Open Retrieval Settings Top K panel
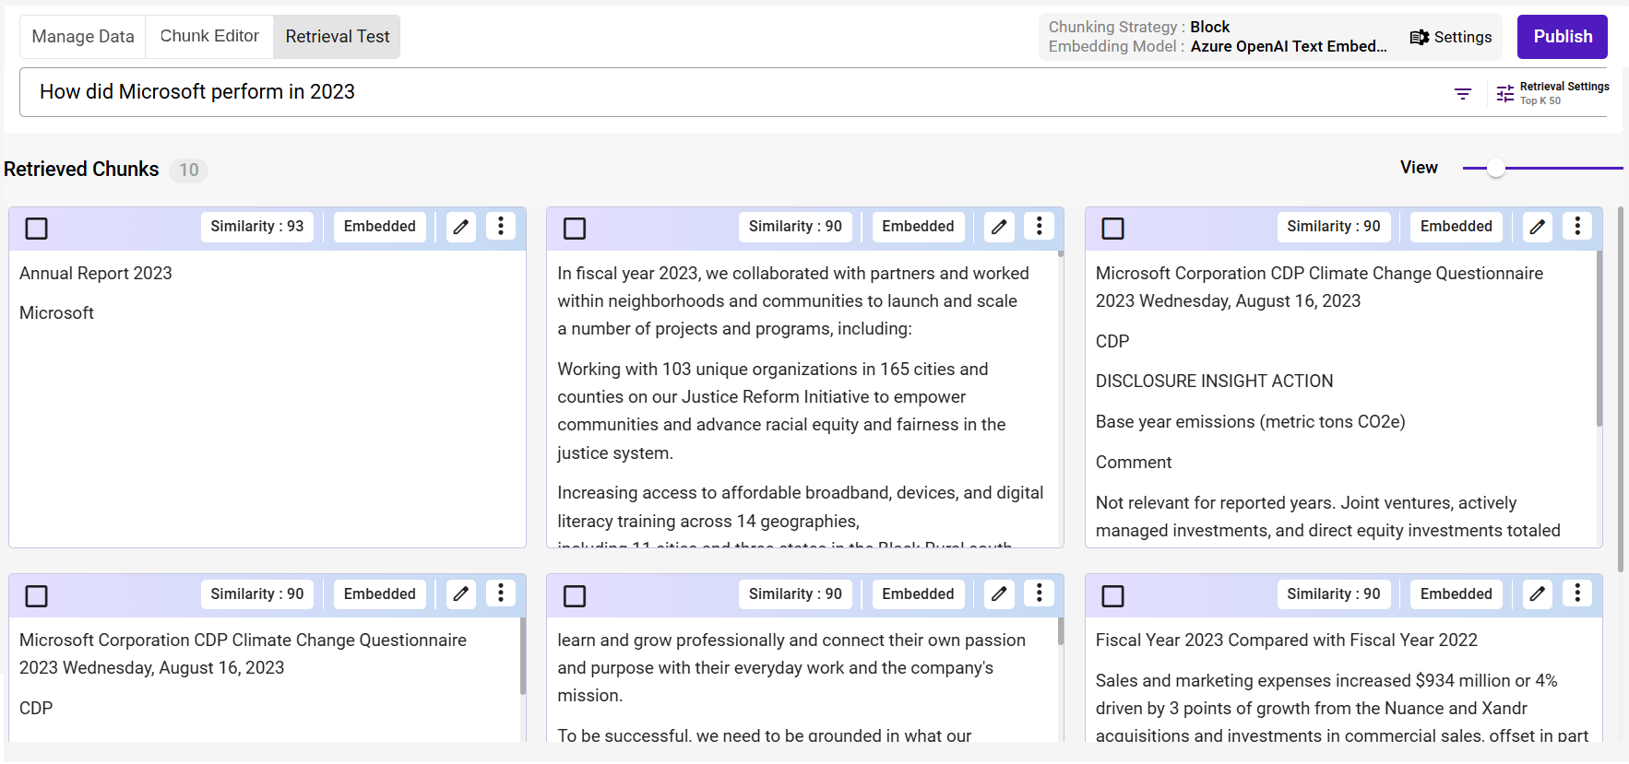Viewport: 1629px width, 764px height. click(1552, 93)
